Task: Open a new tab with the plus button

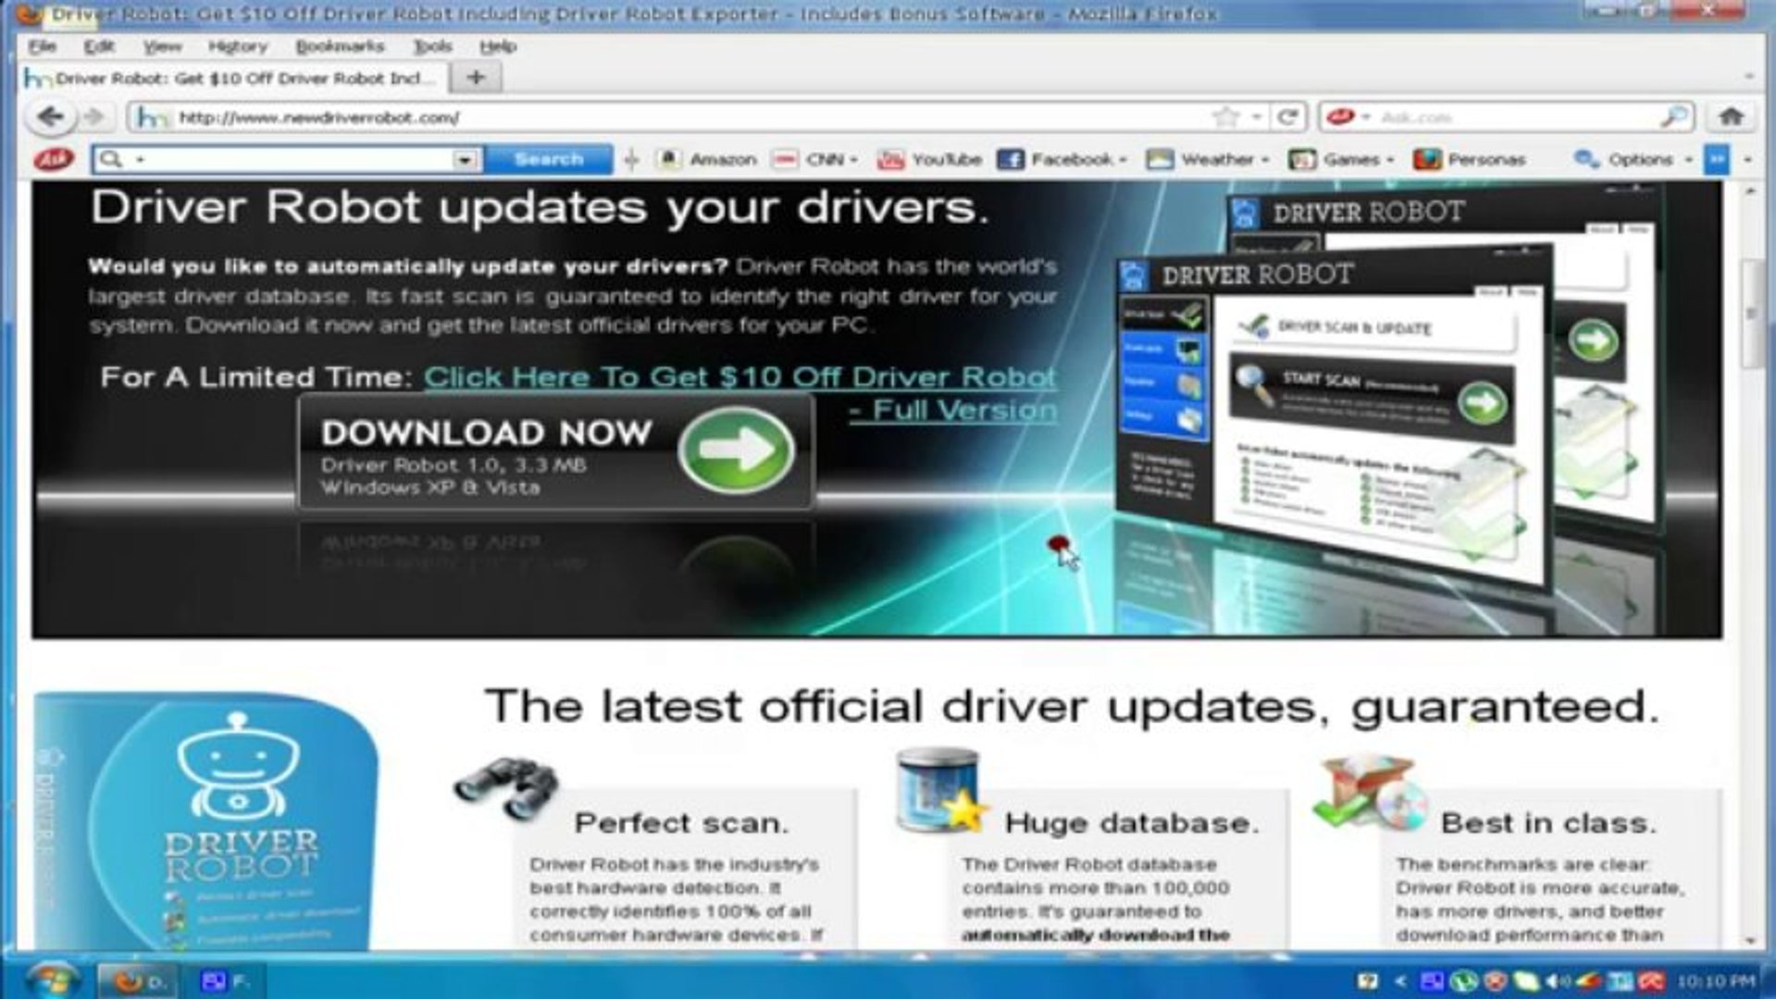Action: tap(476, 78)
